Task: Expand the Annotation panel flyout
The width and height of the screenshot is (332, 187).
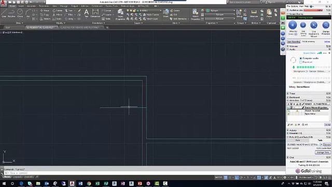Action: coord(98,23)
